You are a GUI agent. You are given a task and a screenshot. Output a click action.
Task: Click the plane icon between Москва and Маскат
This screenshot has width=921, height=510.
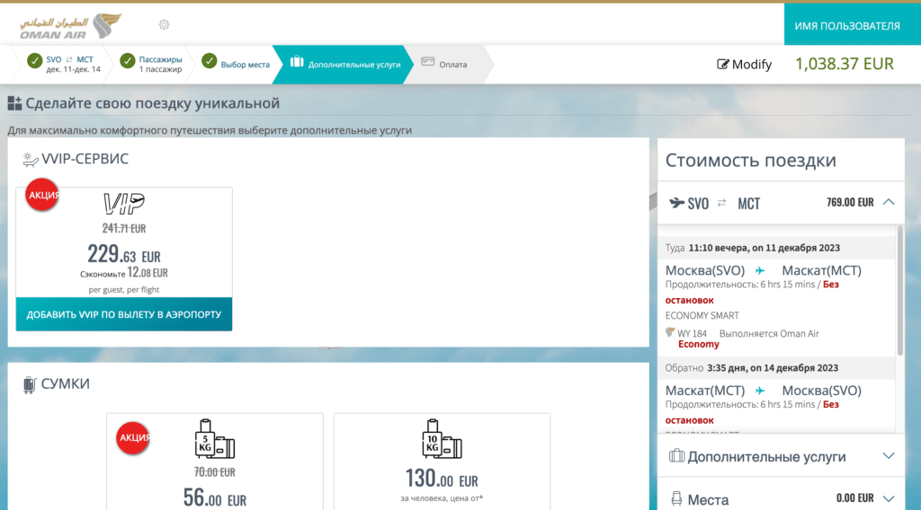click(760, 271)
